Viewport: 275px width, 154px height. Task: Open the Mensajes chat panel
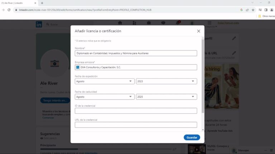click(243, 150)
